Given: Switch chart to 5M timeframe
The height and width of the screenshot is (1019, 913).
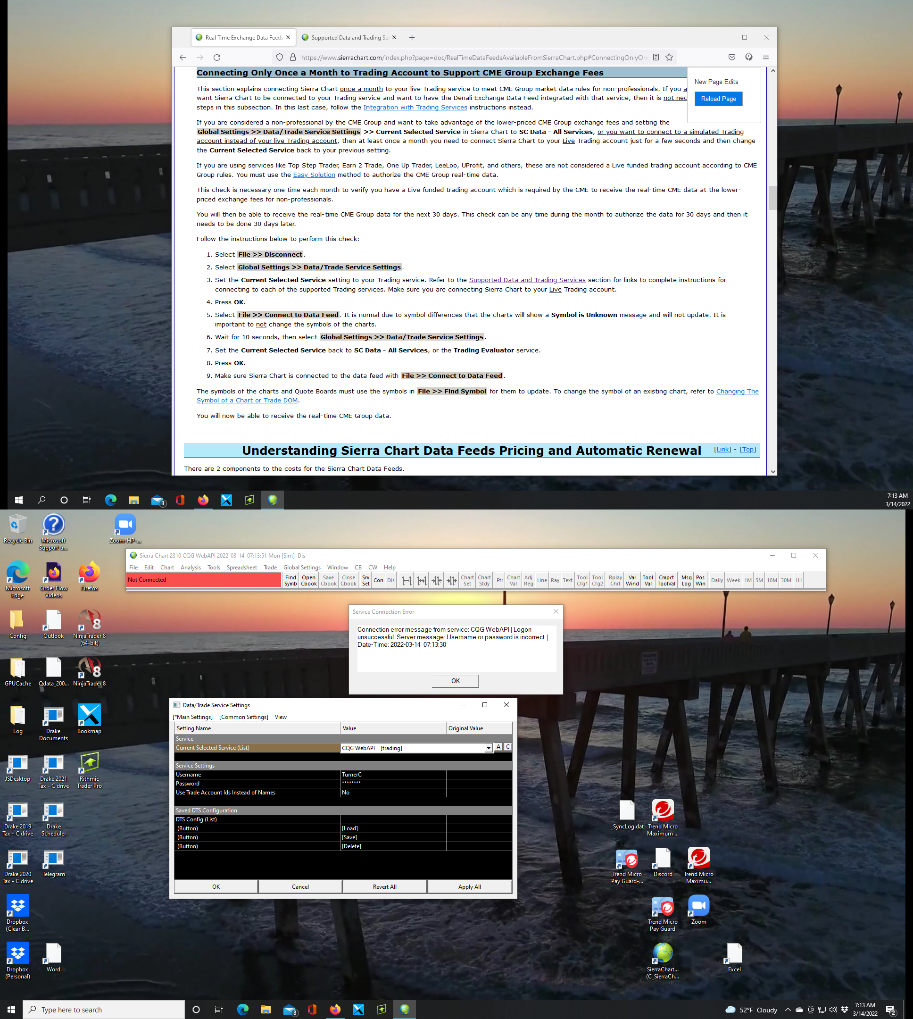Looking at the screenshot, I should click(x=759, y=580).
